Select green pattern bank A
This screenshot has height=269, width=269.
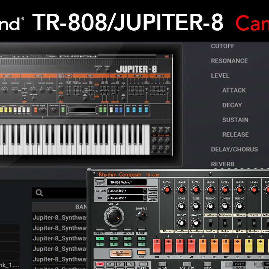[x=100, y=239]
